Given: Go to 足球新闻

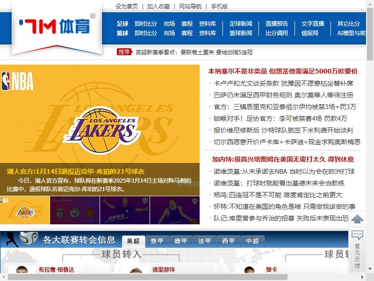Looking at the screenshot, I should click(x=241, y=24).
